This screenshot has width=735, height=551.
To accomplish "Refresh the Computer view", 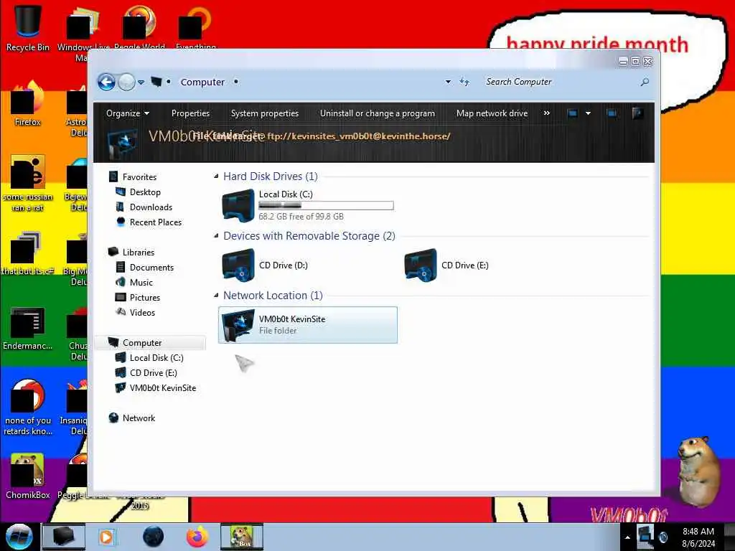I will click(464, 82).
